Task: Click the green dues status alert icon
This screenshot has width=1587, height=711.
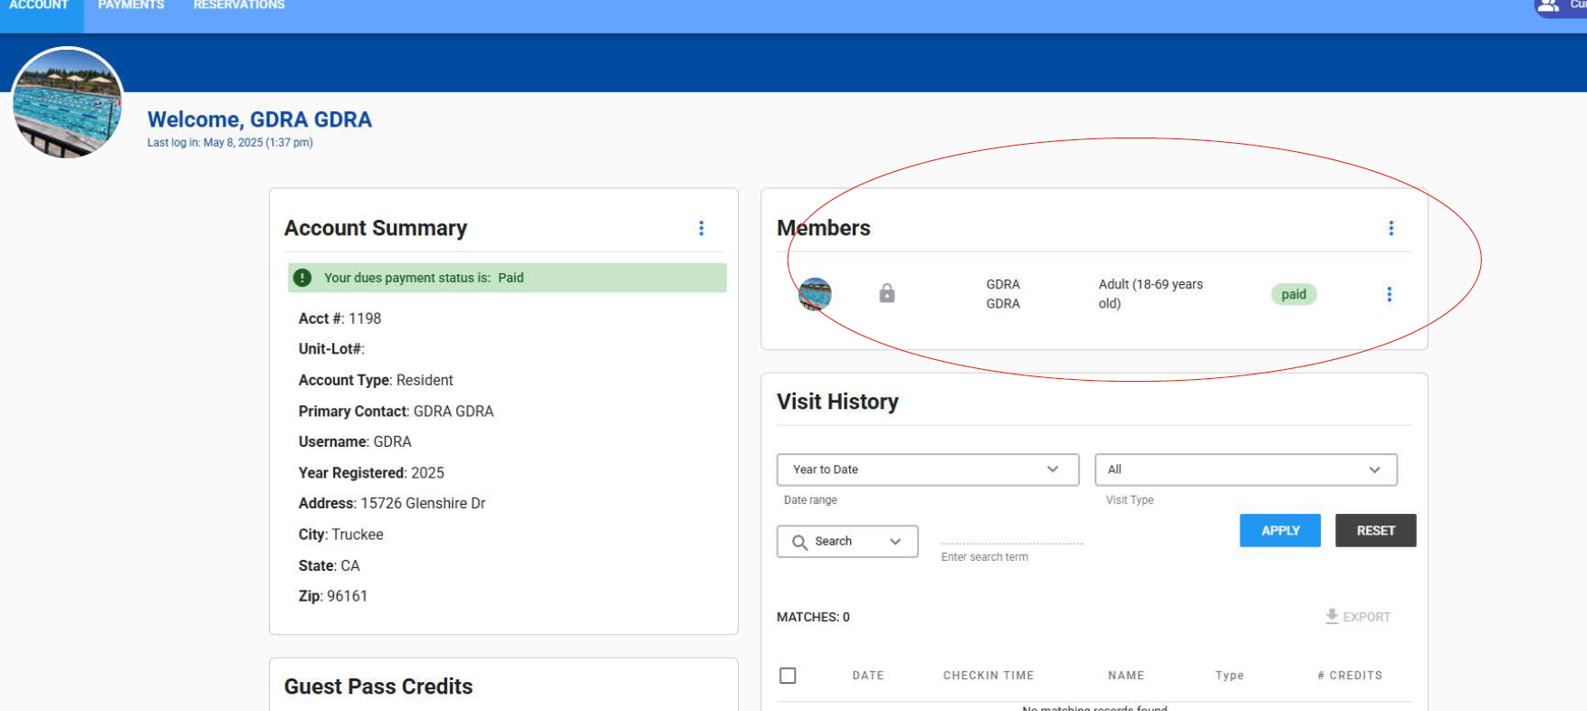Action: pyautogui.click(x=303, y=278)
